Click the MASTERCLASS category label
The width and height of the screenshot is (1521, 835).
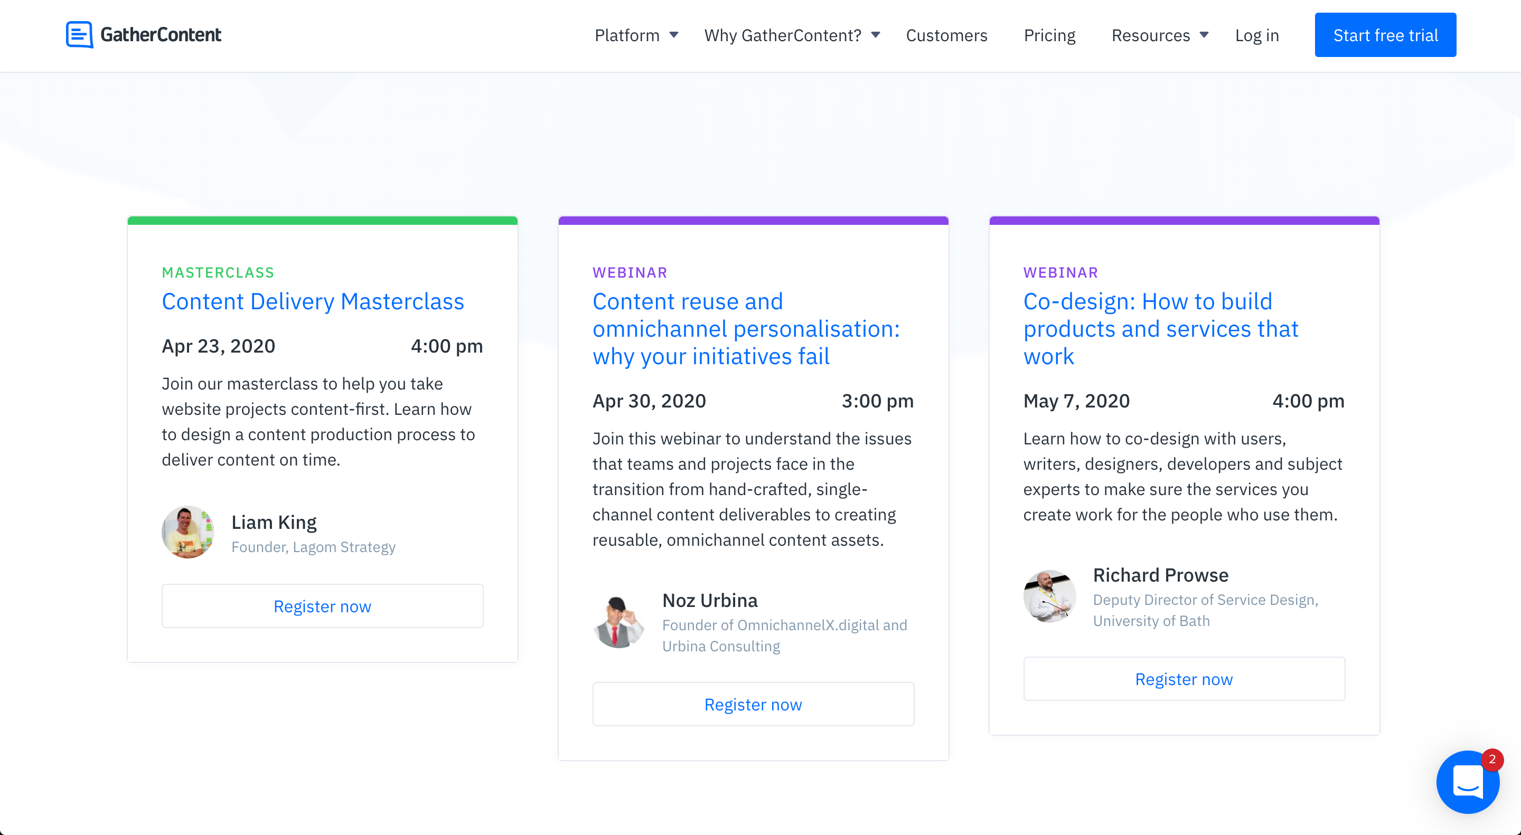[x=218, y=273]
